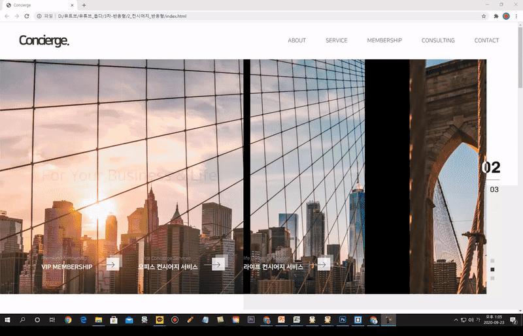Click the arrow button beside VIP MEMBERSHIP

(112, 265)
